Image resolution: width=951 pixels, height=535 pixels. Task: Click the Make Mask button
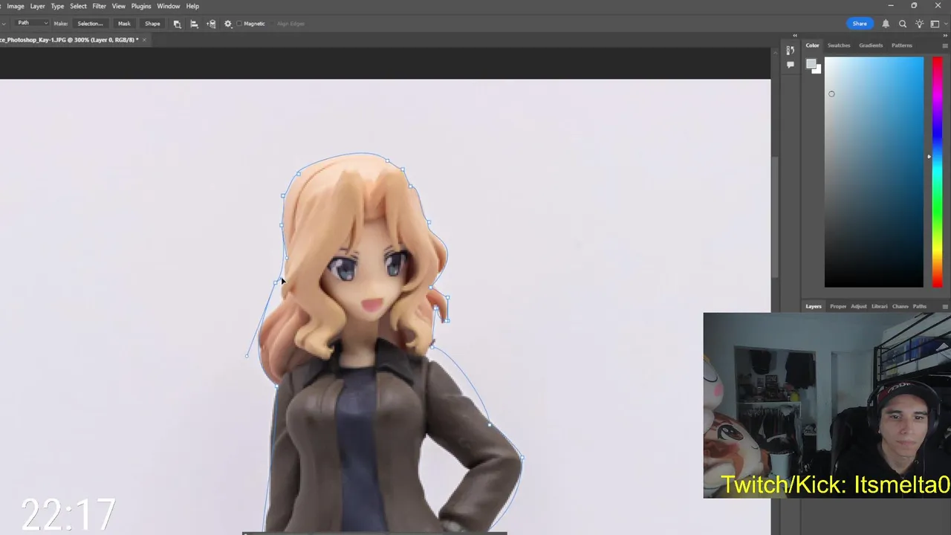tap(124, 24)
